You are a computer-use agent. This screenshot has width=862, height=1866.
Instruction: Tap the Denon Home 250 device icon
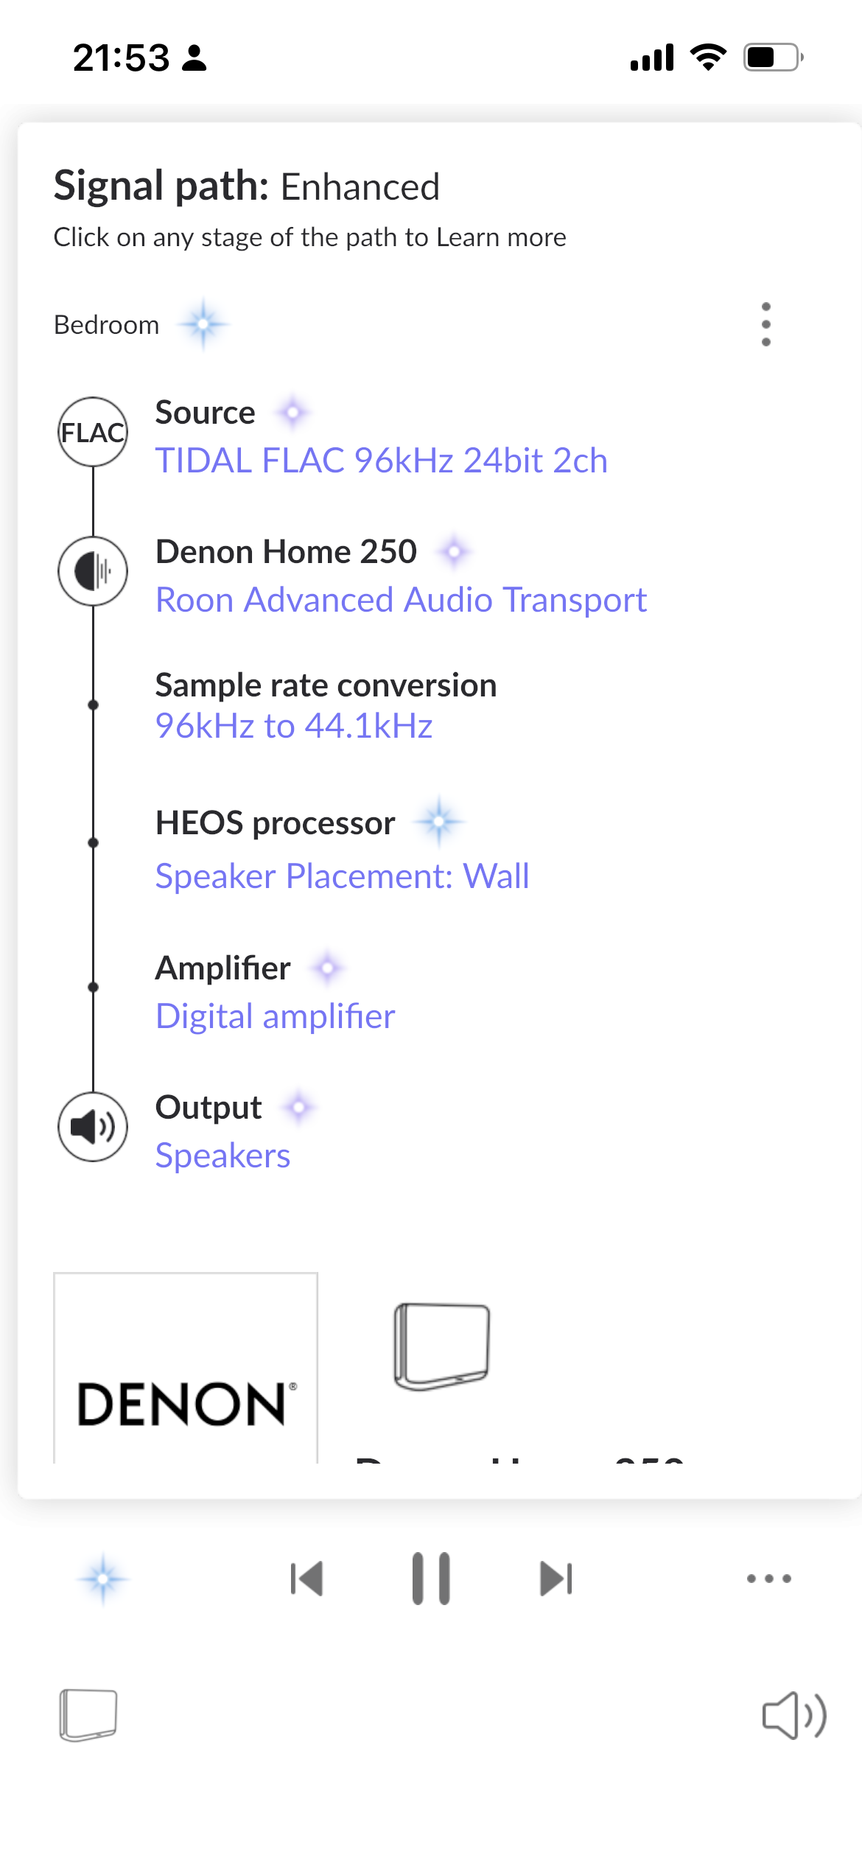93,571
